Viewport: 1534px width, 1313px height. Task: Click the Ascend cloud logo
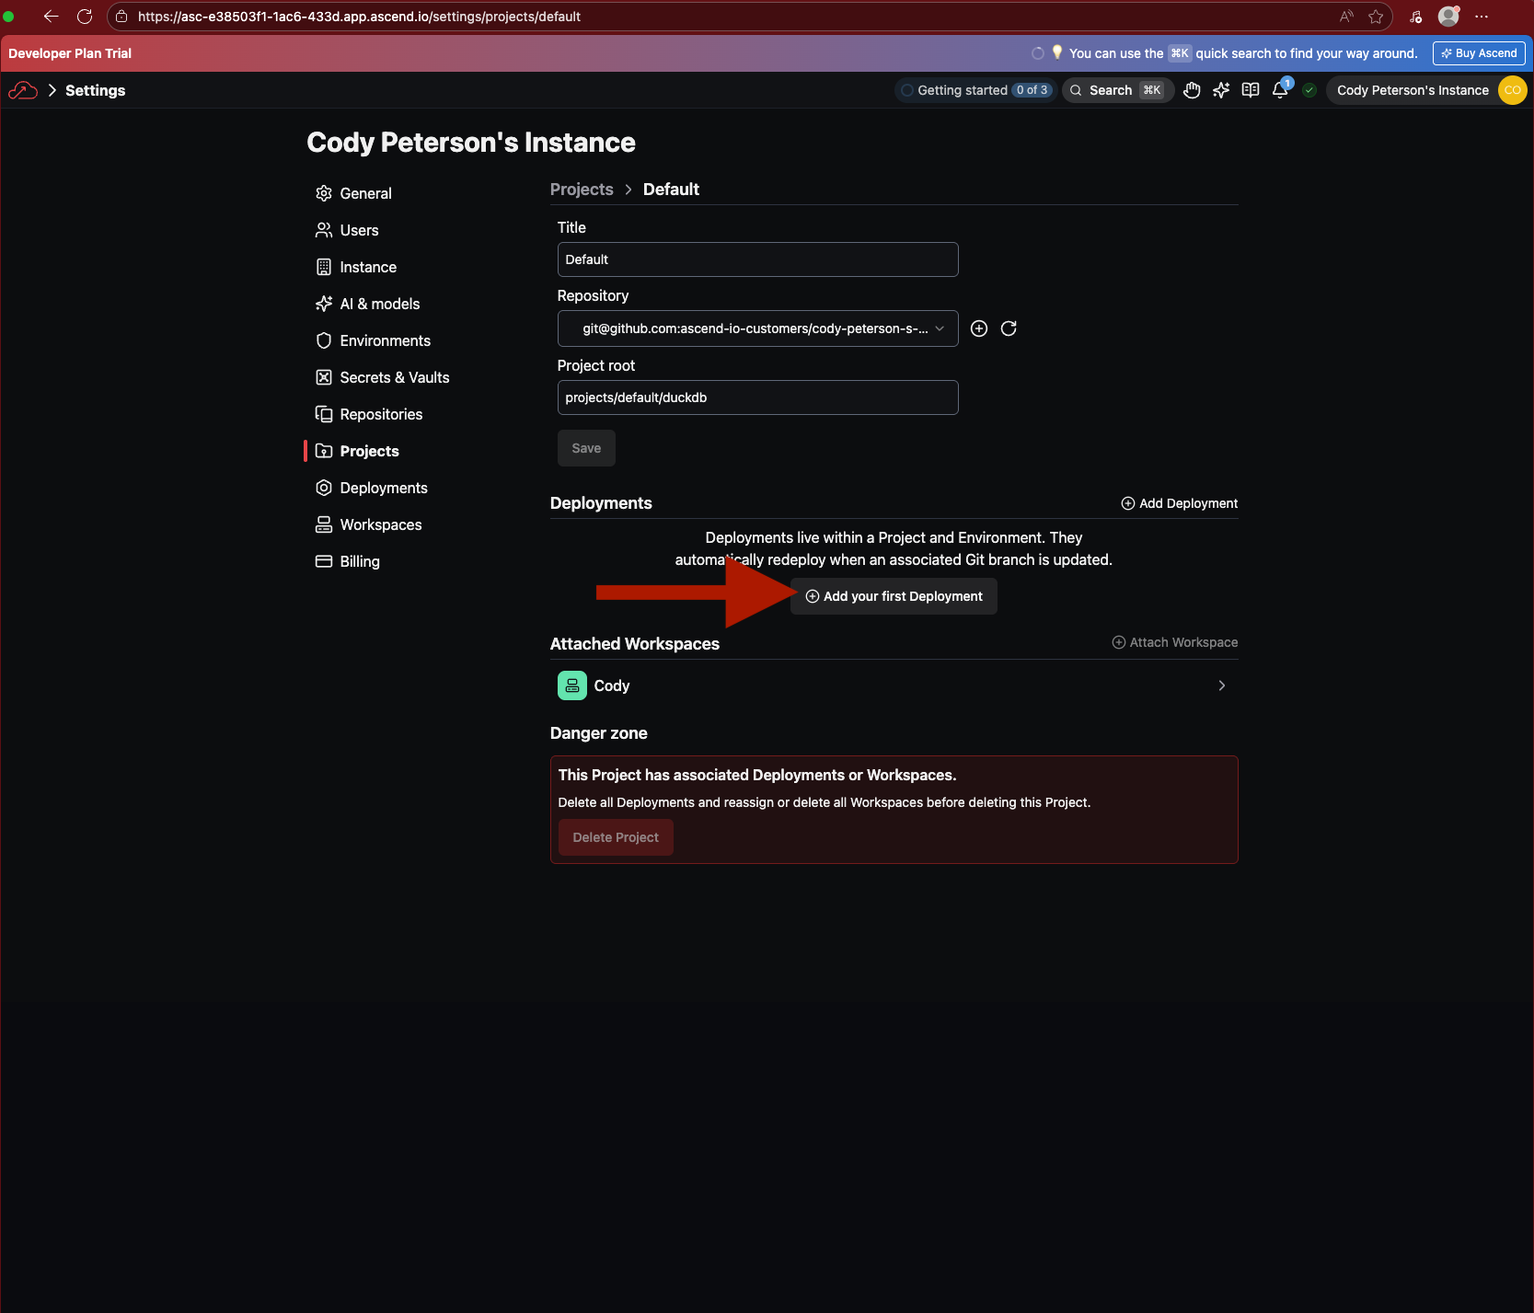23,90
